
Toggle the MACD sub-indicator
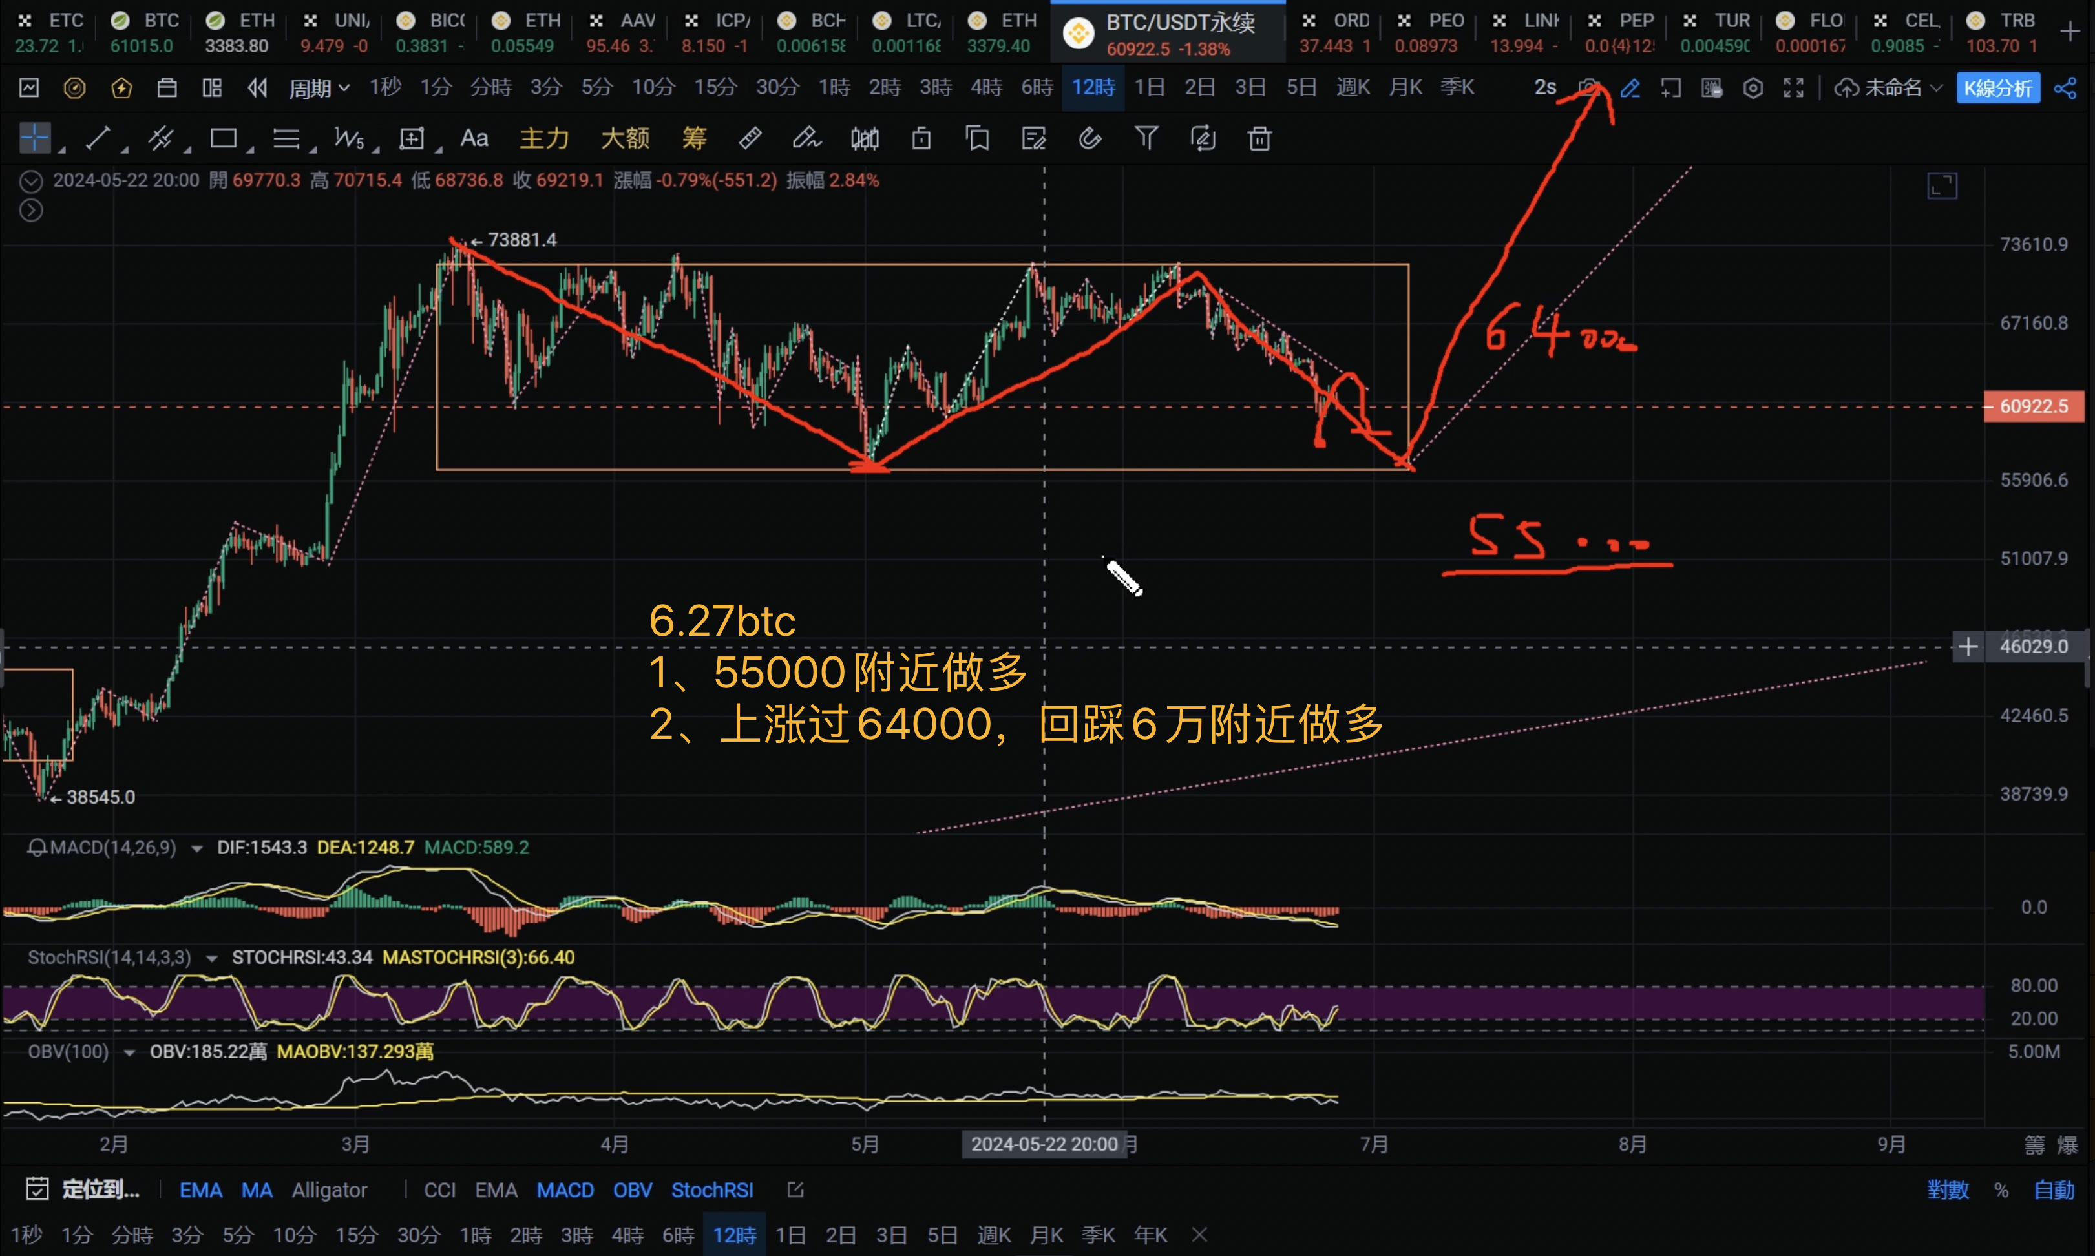pos(565,1190)
